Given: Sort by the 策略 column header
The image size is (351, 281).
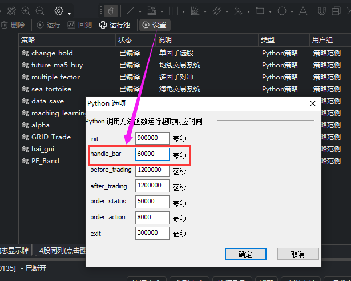Looking at the screenshot, I should click(67, 40).
